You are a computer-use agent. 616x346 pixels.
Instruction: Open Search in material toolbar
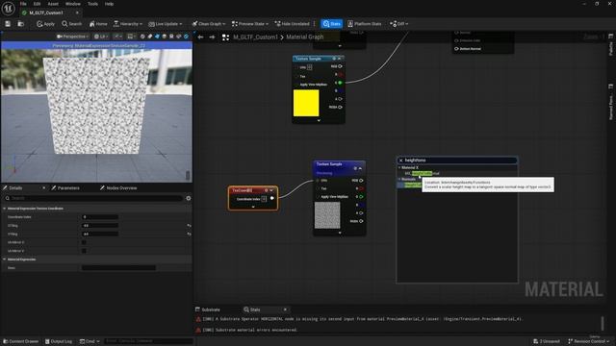click(71, 24)
